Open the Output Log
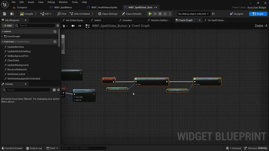This screenshot has width=269, height=151. [x=34, y=148]
